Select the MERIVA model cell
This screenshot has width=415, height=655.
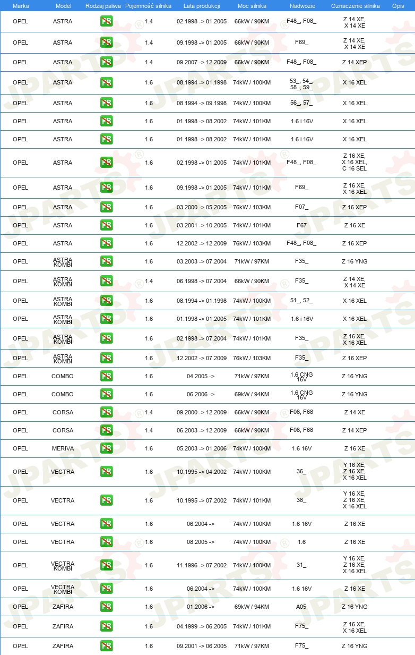click(x=63, y=448)
